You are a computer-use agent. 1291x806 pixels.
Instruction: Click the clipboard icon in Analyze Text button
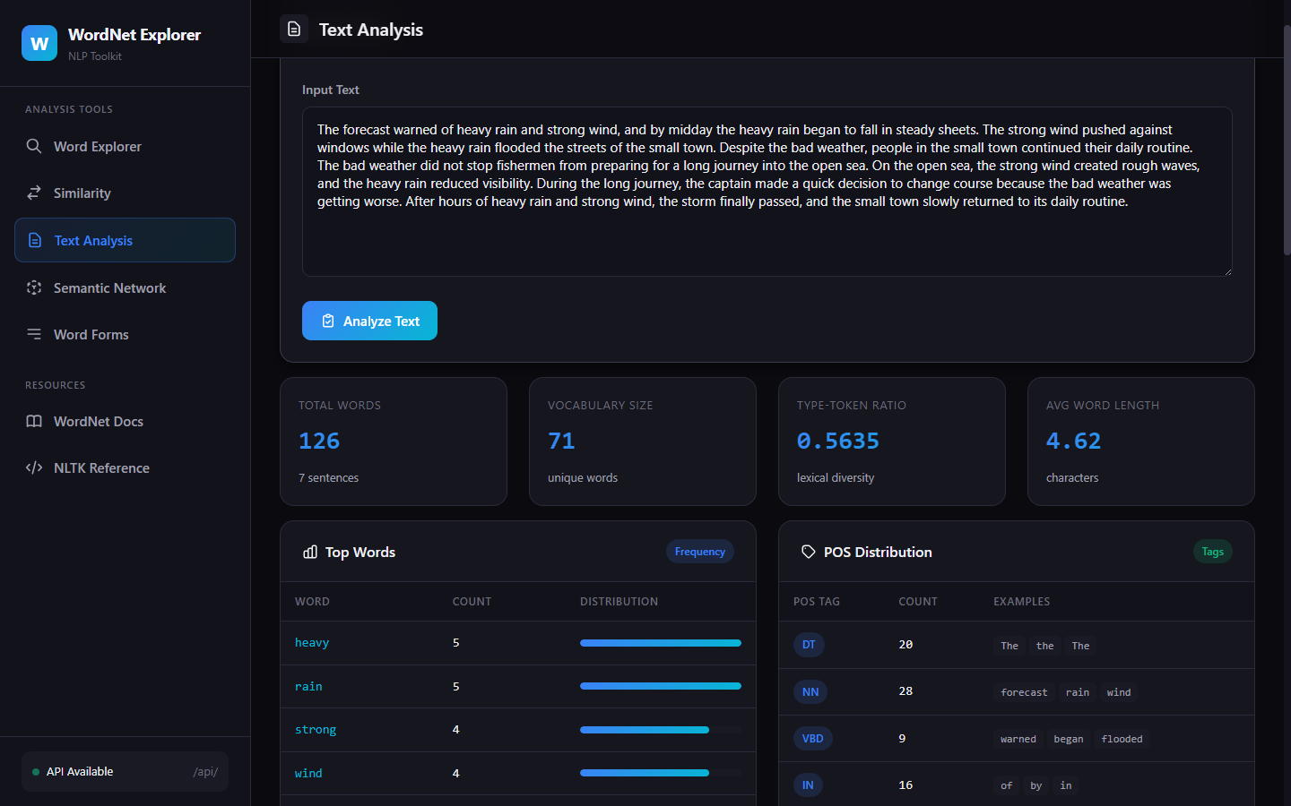tap(328, 321)
